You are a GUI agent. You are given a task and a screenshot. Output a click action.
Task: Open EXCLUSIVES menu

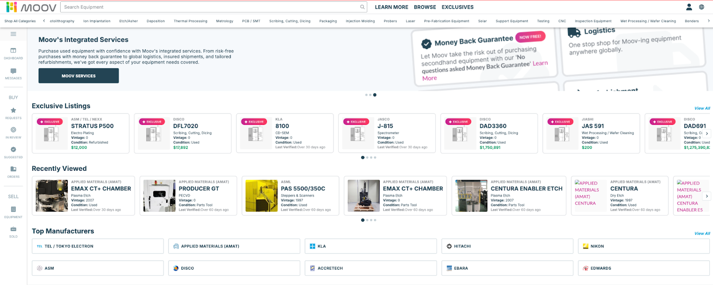[x=458, y=7]
